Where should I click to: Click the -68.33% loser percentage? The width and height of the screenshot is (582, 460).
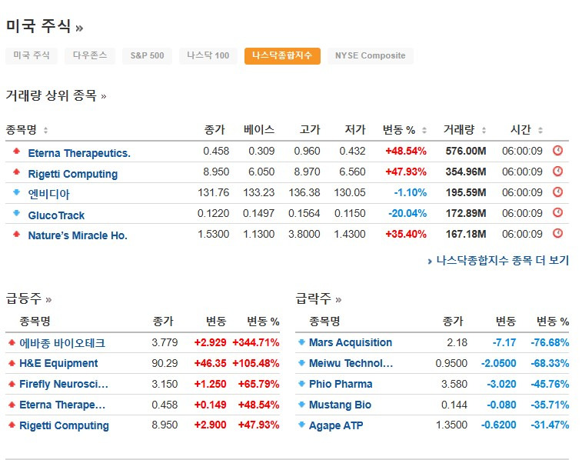click(550, 364)
